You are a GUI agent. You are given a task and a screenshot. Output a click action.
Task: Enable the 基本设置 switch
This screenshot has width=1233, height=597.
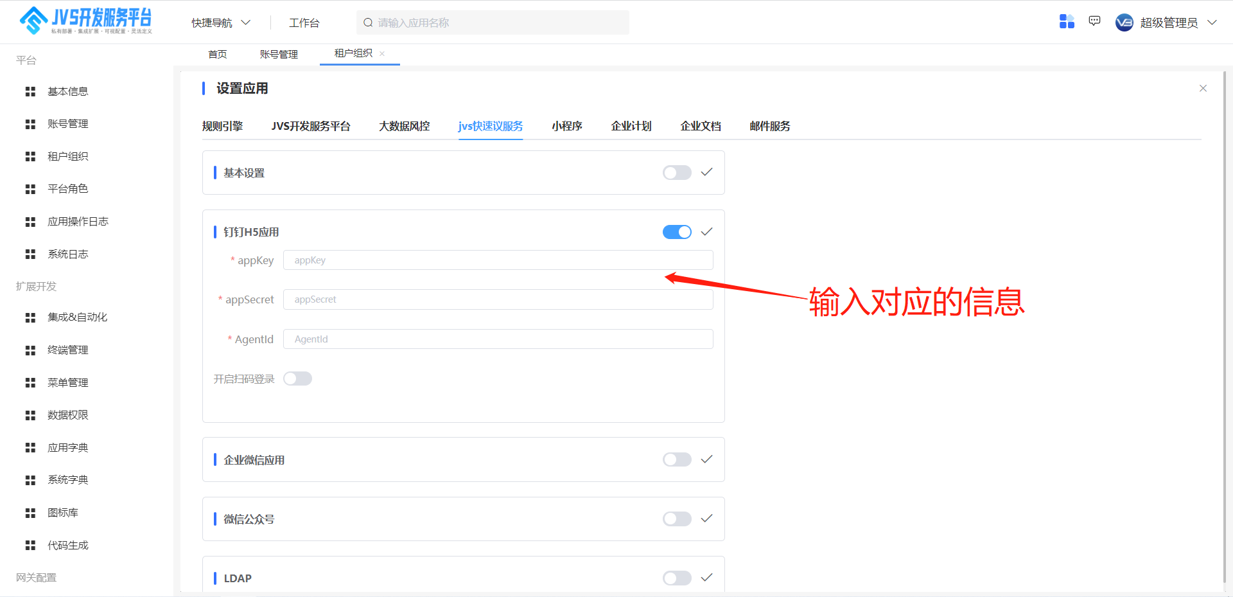click(x=677, y=173)
